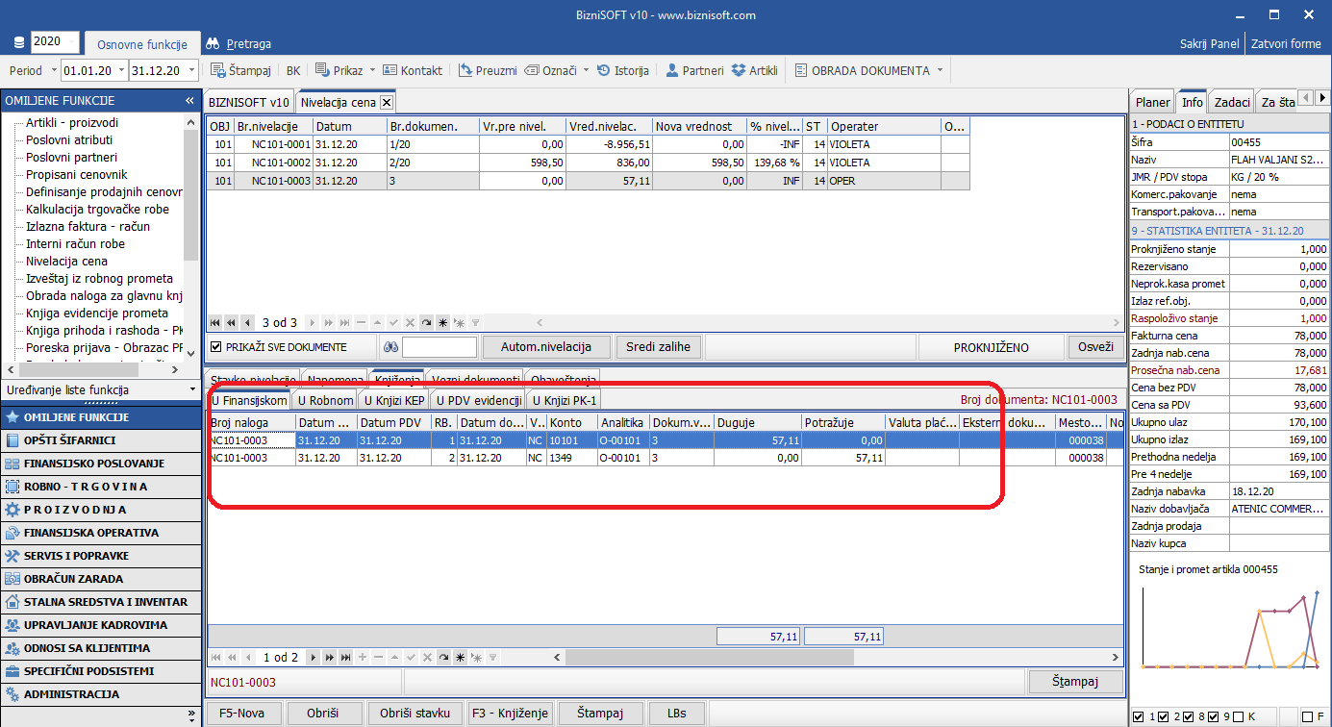Click ADMINISTRACIJA module icon
This screenshot has height=727, width=1332.
[x=13, y=694]
